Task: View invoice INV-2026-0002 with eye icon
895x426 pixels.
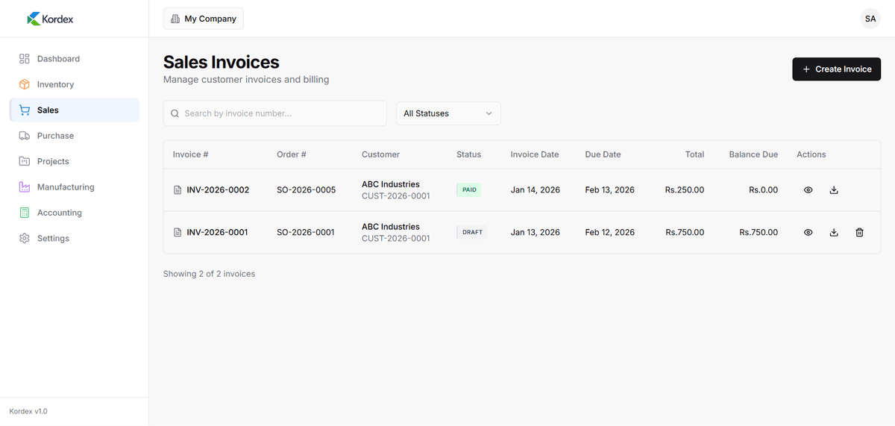Action: [808, 190]
